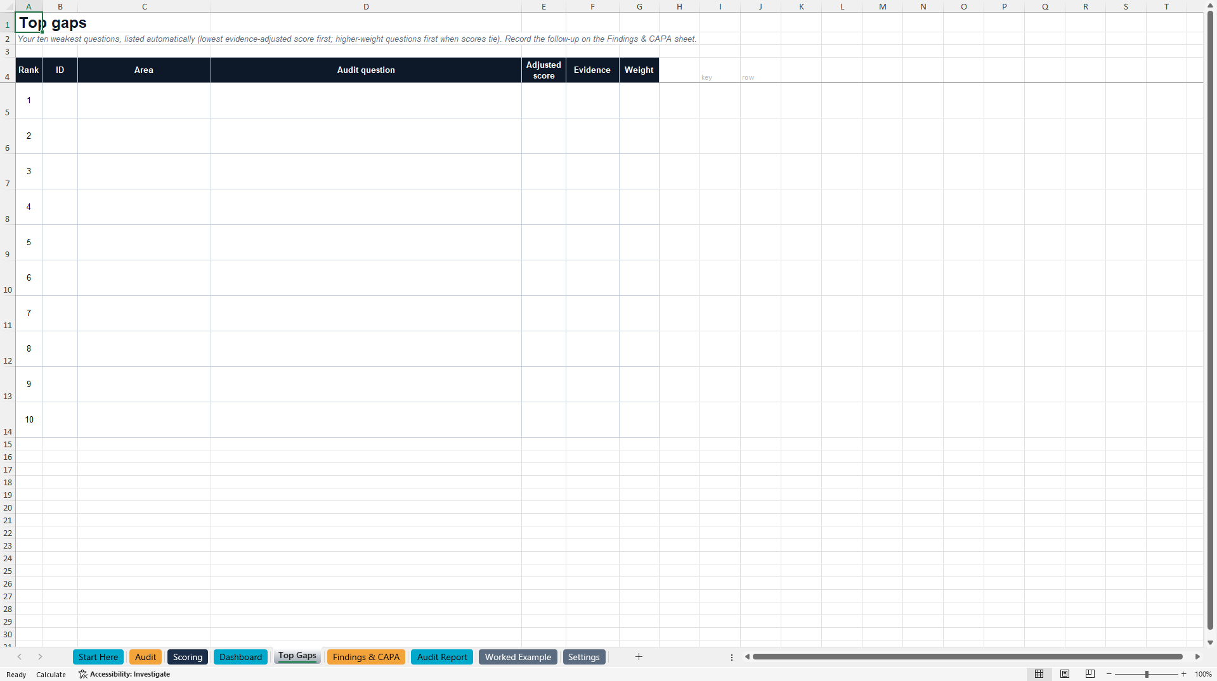The height and width of the screenshot is (681, 1217).
Task: Click horizontal scrollbar right arrow
Action: coord(1197,657)
